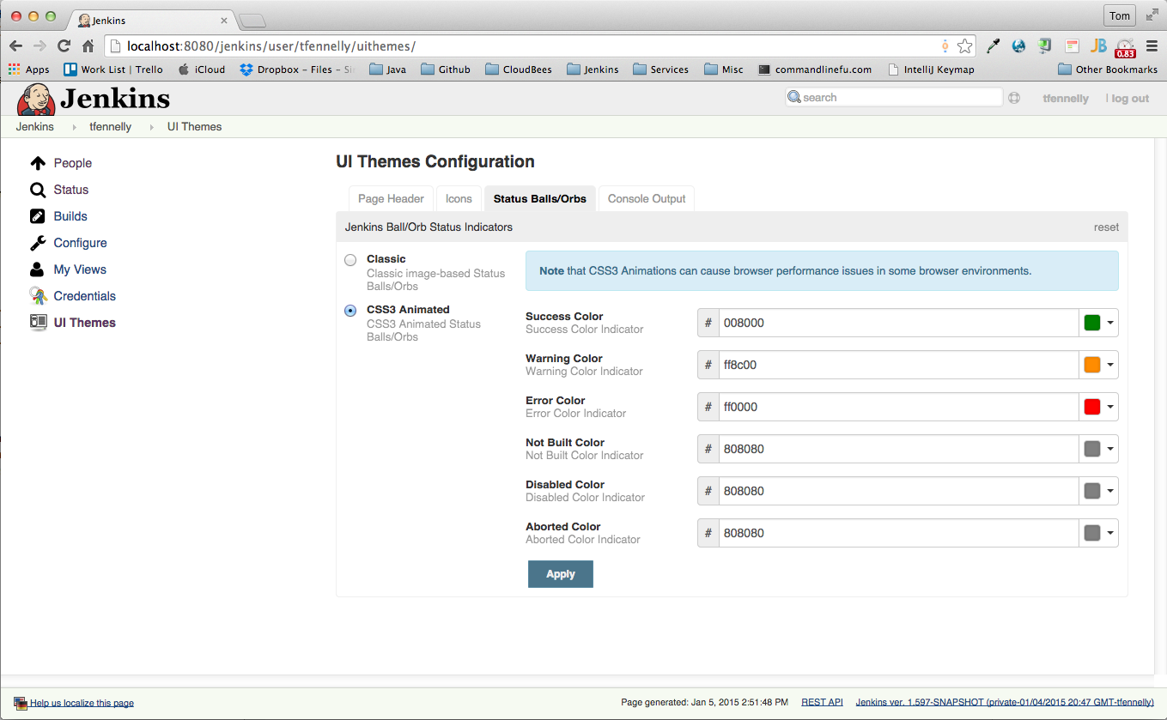Image resolution: width=1167 pixels, height=720 pixels.
Task: Click the Builds notepad icon in sidebar
Action: (38, 216)
